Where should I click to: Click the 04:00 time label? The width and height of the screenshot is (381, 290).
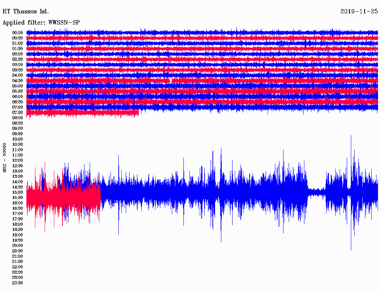[x=17, y=75]
